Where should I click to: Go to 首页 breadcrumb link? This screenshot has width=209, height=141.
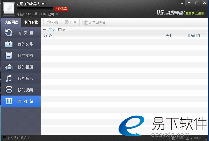[x=52, y=30]
